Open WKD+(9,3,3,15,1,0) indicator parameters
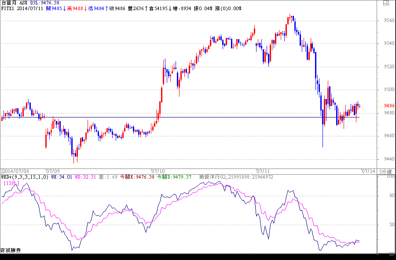This screenshot has height=260, width=396. (25, 177)
